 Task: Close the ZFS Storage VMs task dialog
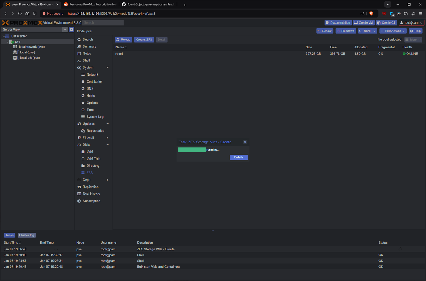pos(245,142)
